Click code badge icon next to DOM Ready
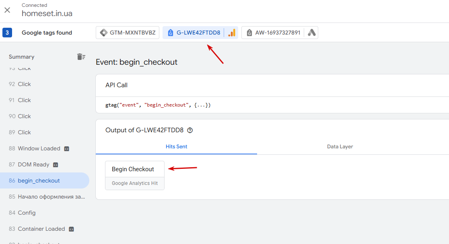 click(x=56, y=165)
